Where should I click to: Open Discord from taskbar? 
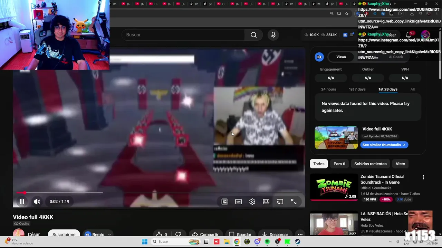tap(257, 242)
